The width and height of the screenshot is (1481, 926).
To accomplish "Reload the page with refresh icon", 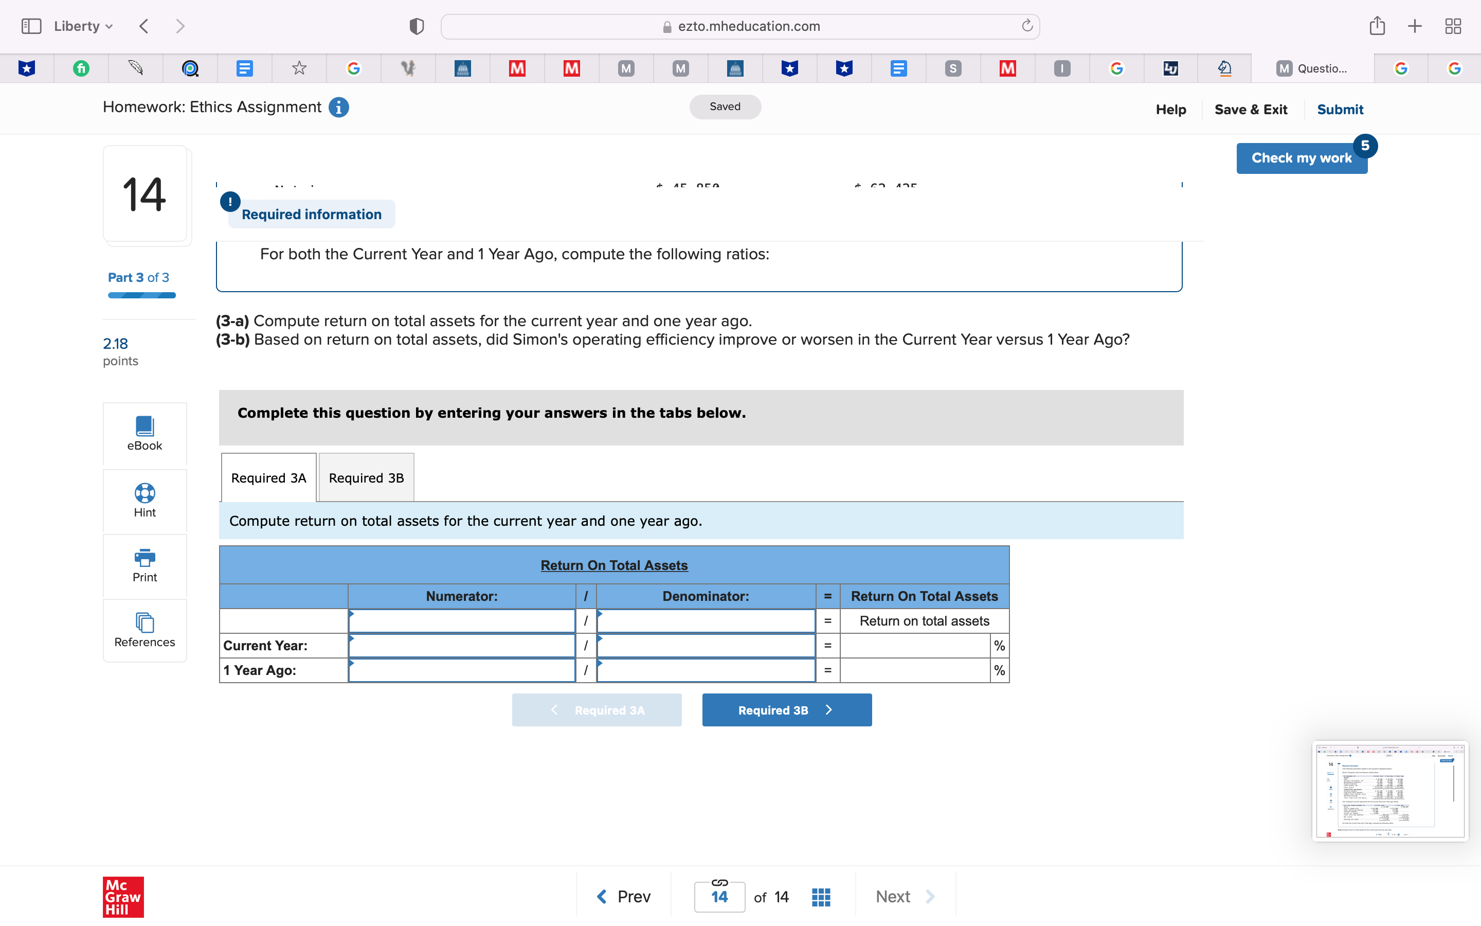I will [x=1027, y=26].
